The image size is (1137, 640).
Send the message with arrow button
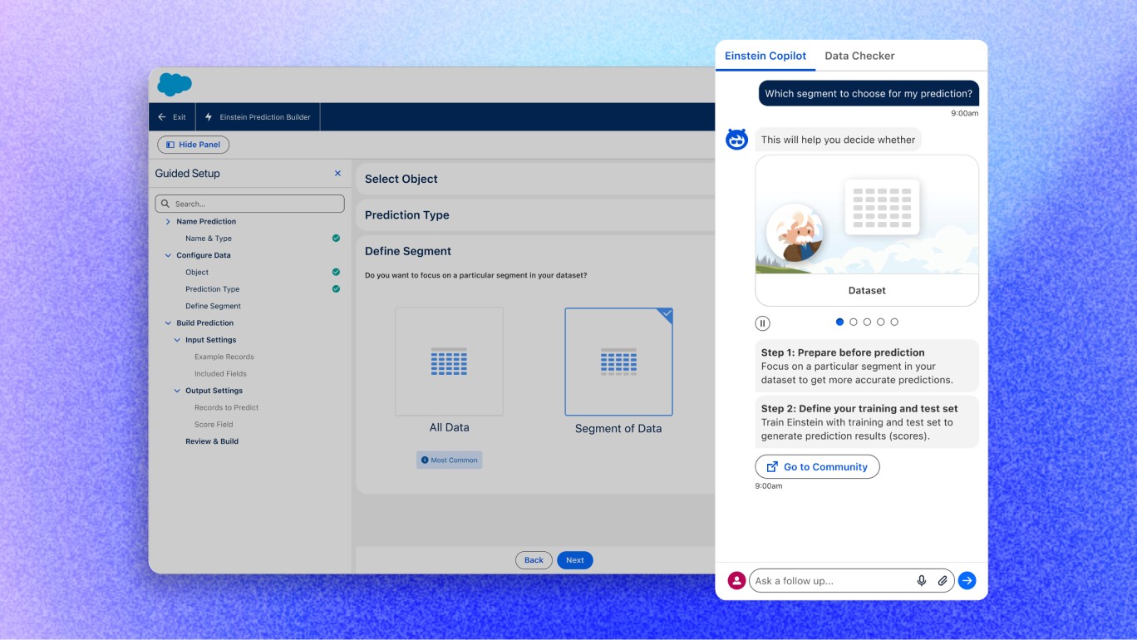tap(967, 580)
